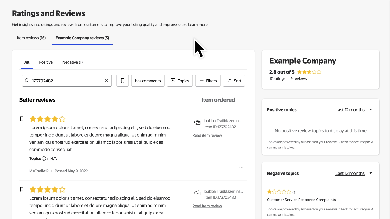
Task: Expand Positive topics Last 12 months dropdown
Action: coord(354,110)
